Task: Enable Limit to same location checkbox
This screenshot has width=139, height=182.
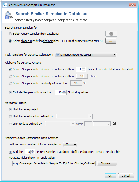Action: [x=10, y=116]
